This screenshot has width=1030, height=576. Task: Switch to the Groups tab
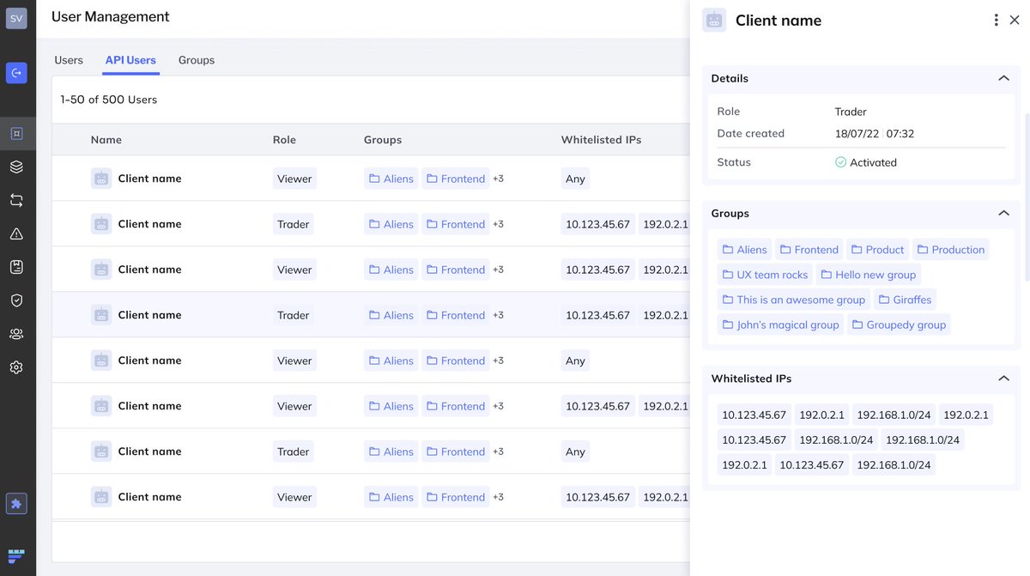[x=197, y=60]
